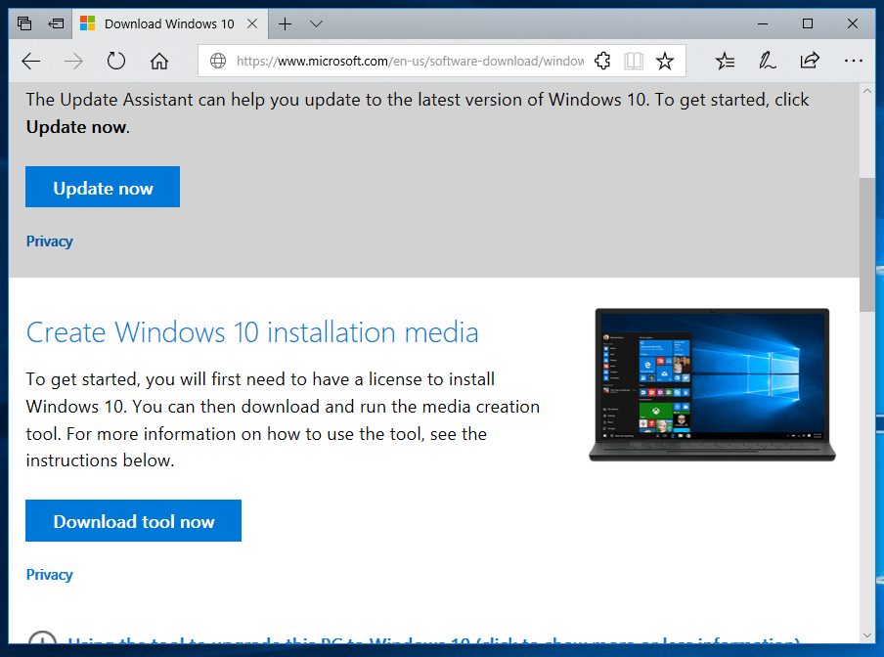884x657 pixels.
Task: Close the Download Windows 10 tab
Action: (x=252, y=23)
